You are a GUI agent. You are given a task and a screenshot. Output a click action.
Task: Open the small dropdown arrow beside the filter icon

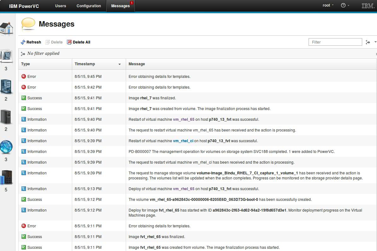(x=375, y=42)
